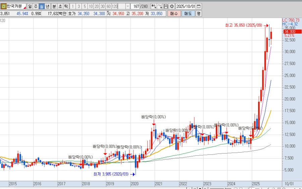This screenshot has height=189, width=302.
Task: Click the red triangle next to 한국카본
Action: pos(24,7)
